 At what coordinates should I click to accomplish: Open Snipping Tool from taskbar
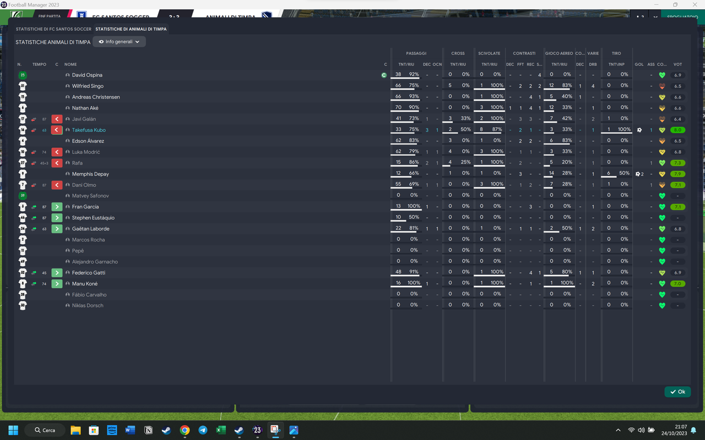point(275,430)
